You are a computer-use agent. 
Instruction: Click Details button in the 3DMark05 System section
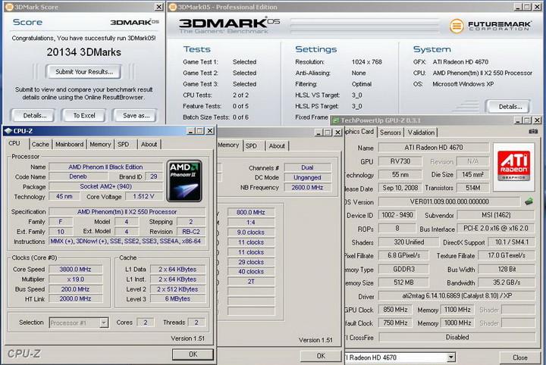point(510,107)
